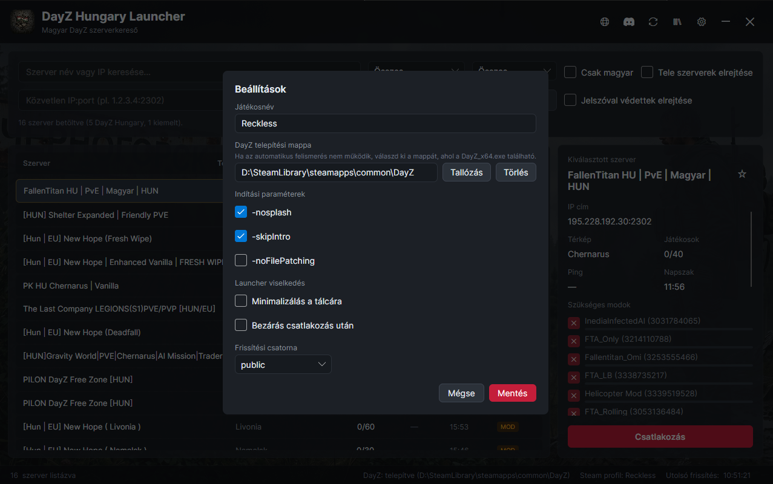Click red X next to Fallentitan_Omi mod

pos(573,360)
